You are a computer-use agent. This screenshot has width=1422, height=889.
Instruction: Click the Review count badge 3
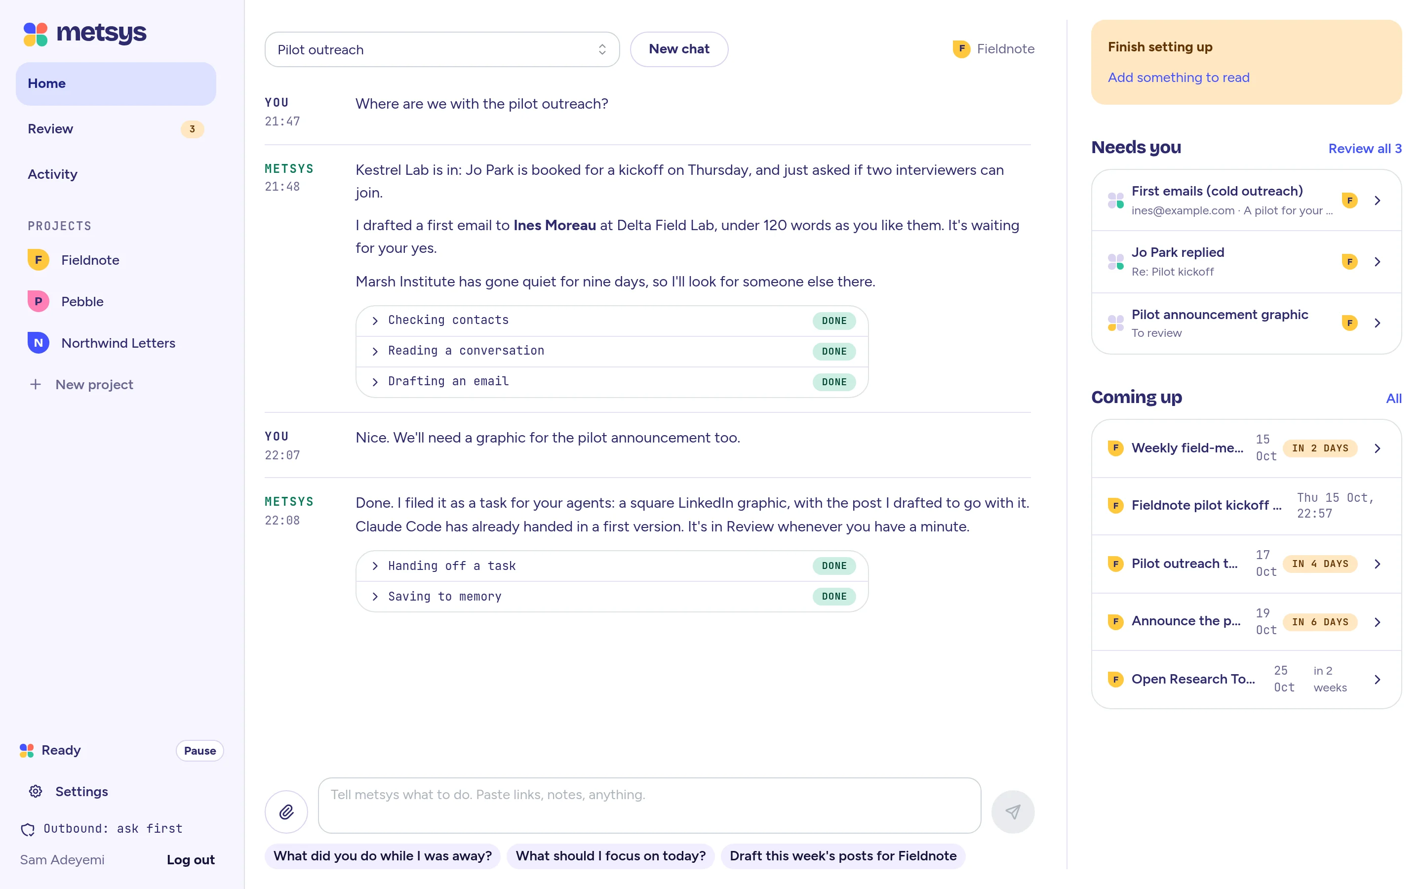[192, 129]
